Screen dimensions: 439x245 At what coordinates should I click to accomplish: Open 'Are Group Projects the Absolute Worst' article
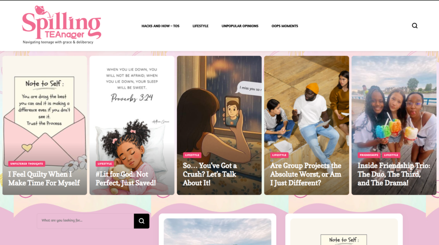pyautogui.click(x=306, y=174)
